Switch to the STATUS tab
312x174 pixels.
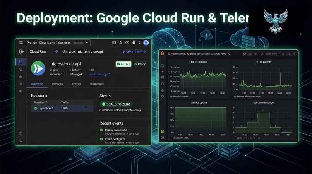pyautogui.click(x=76, y=84)
